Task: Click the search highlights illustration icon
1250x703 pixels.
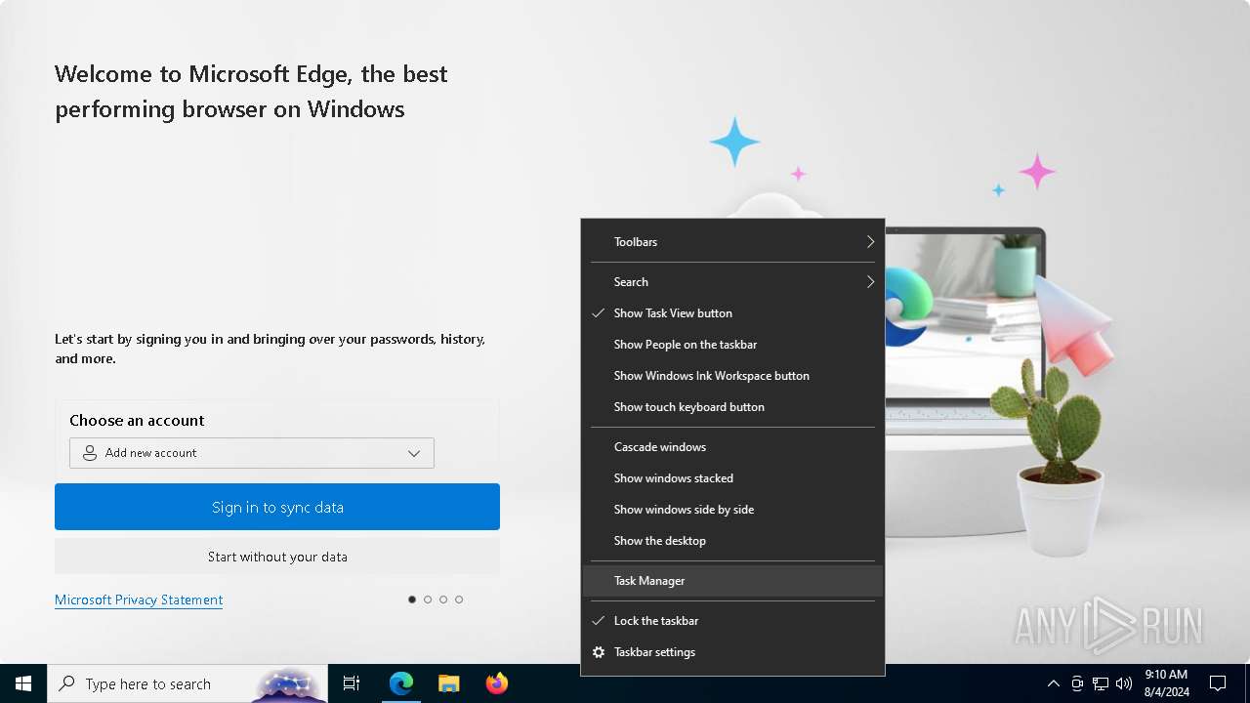Action: point(288,684)
